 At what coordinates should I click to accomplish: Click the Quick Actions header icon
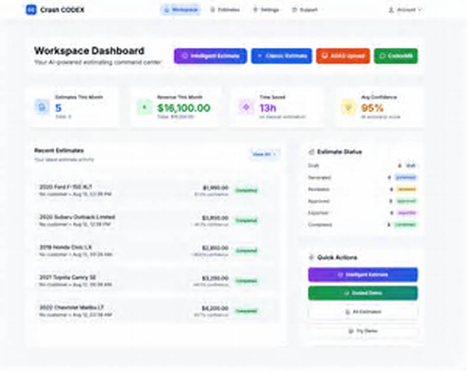coord(311,258)
